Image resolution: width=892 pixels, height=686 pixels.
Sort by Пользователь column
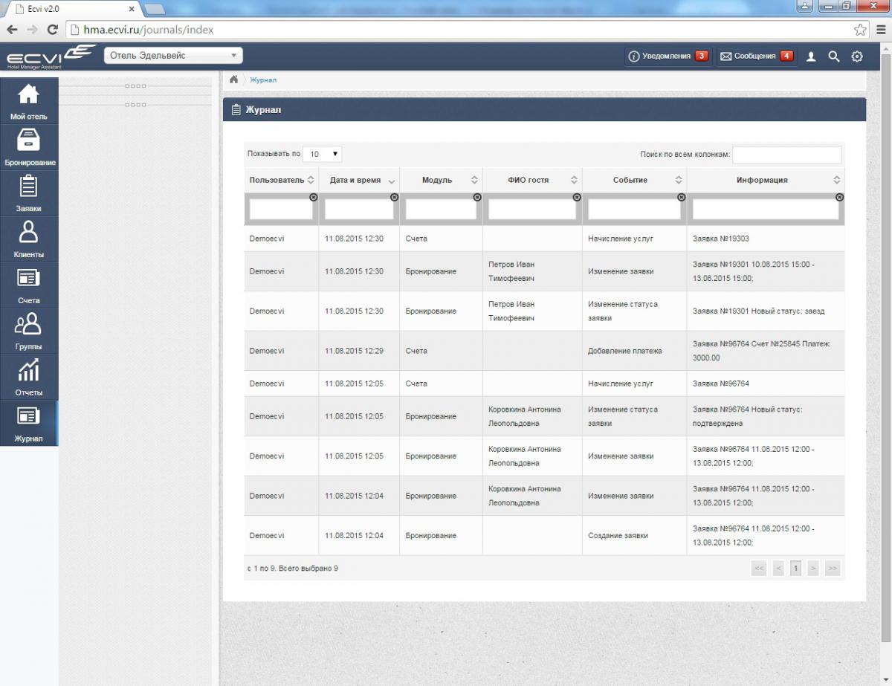click(x=282, y=180)
